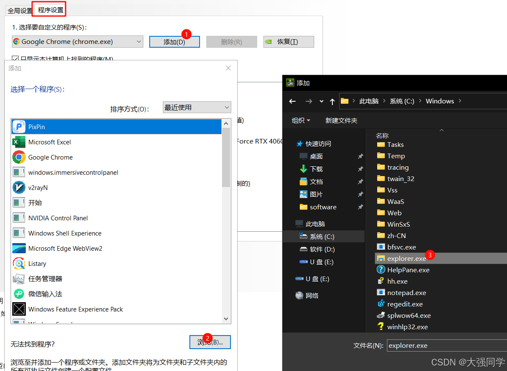The height and width of the screenshot is (371, 507).
Task: Switch to 程序设置 tab
Action: click(x=50, y=10)
